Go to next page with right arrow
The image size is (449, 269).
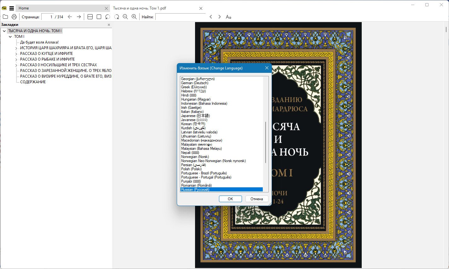(x=79, y=17)
